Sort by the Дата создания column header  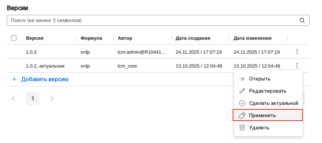(x=193, y=38)
